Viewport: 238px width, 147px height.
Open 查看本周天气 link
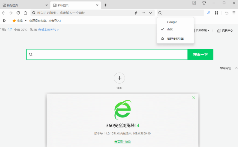48,30
